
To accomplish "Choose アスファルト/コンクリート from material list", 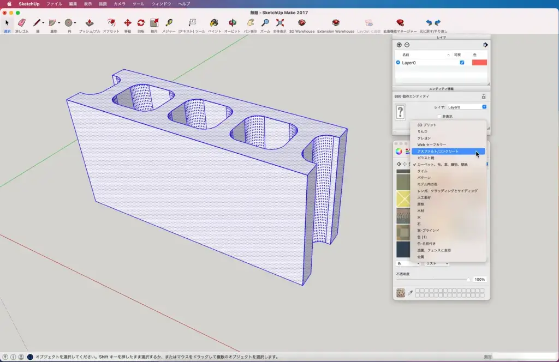I will tap(448, 151).
